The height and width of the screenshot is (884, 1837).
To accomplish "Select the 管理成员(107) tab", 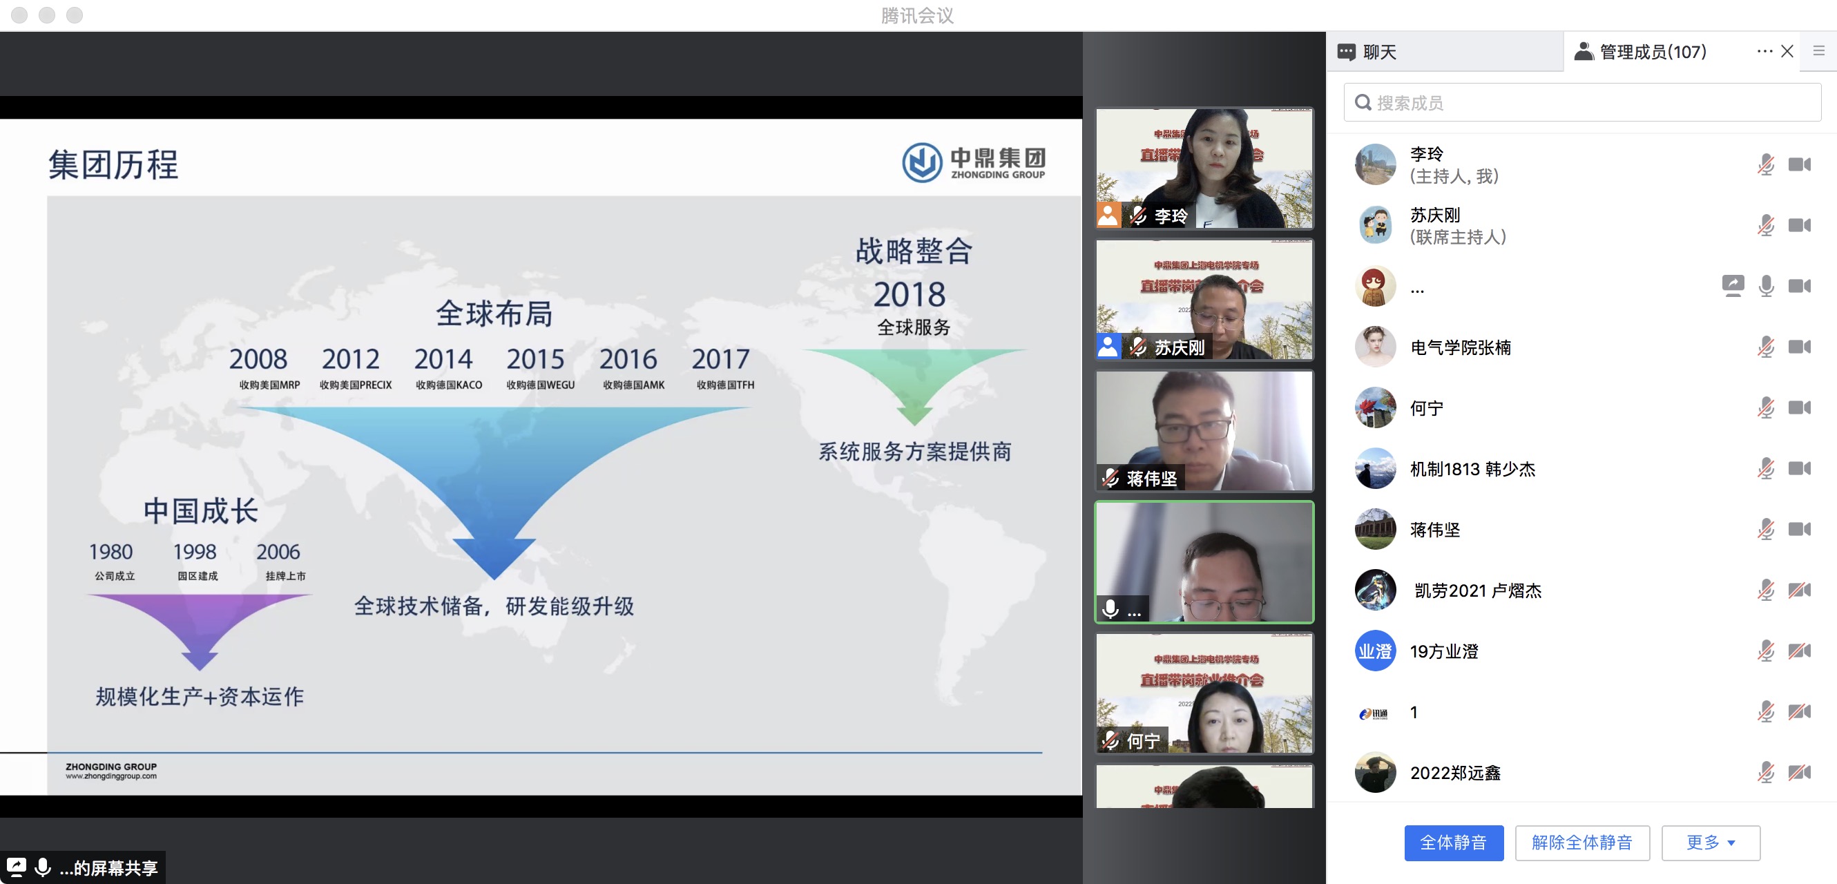I will click(x=1652, y=52).
